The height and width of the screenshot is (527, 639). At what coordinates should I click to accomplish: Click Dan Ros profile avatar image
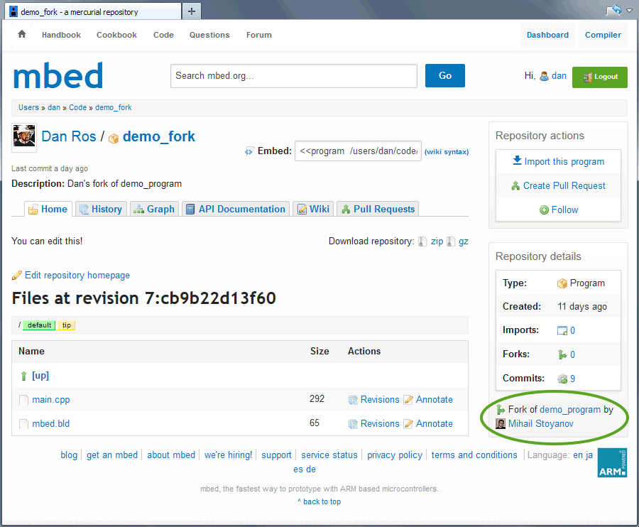(x=24, y=136)
